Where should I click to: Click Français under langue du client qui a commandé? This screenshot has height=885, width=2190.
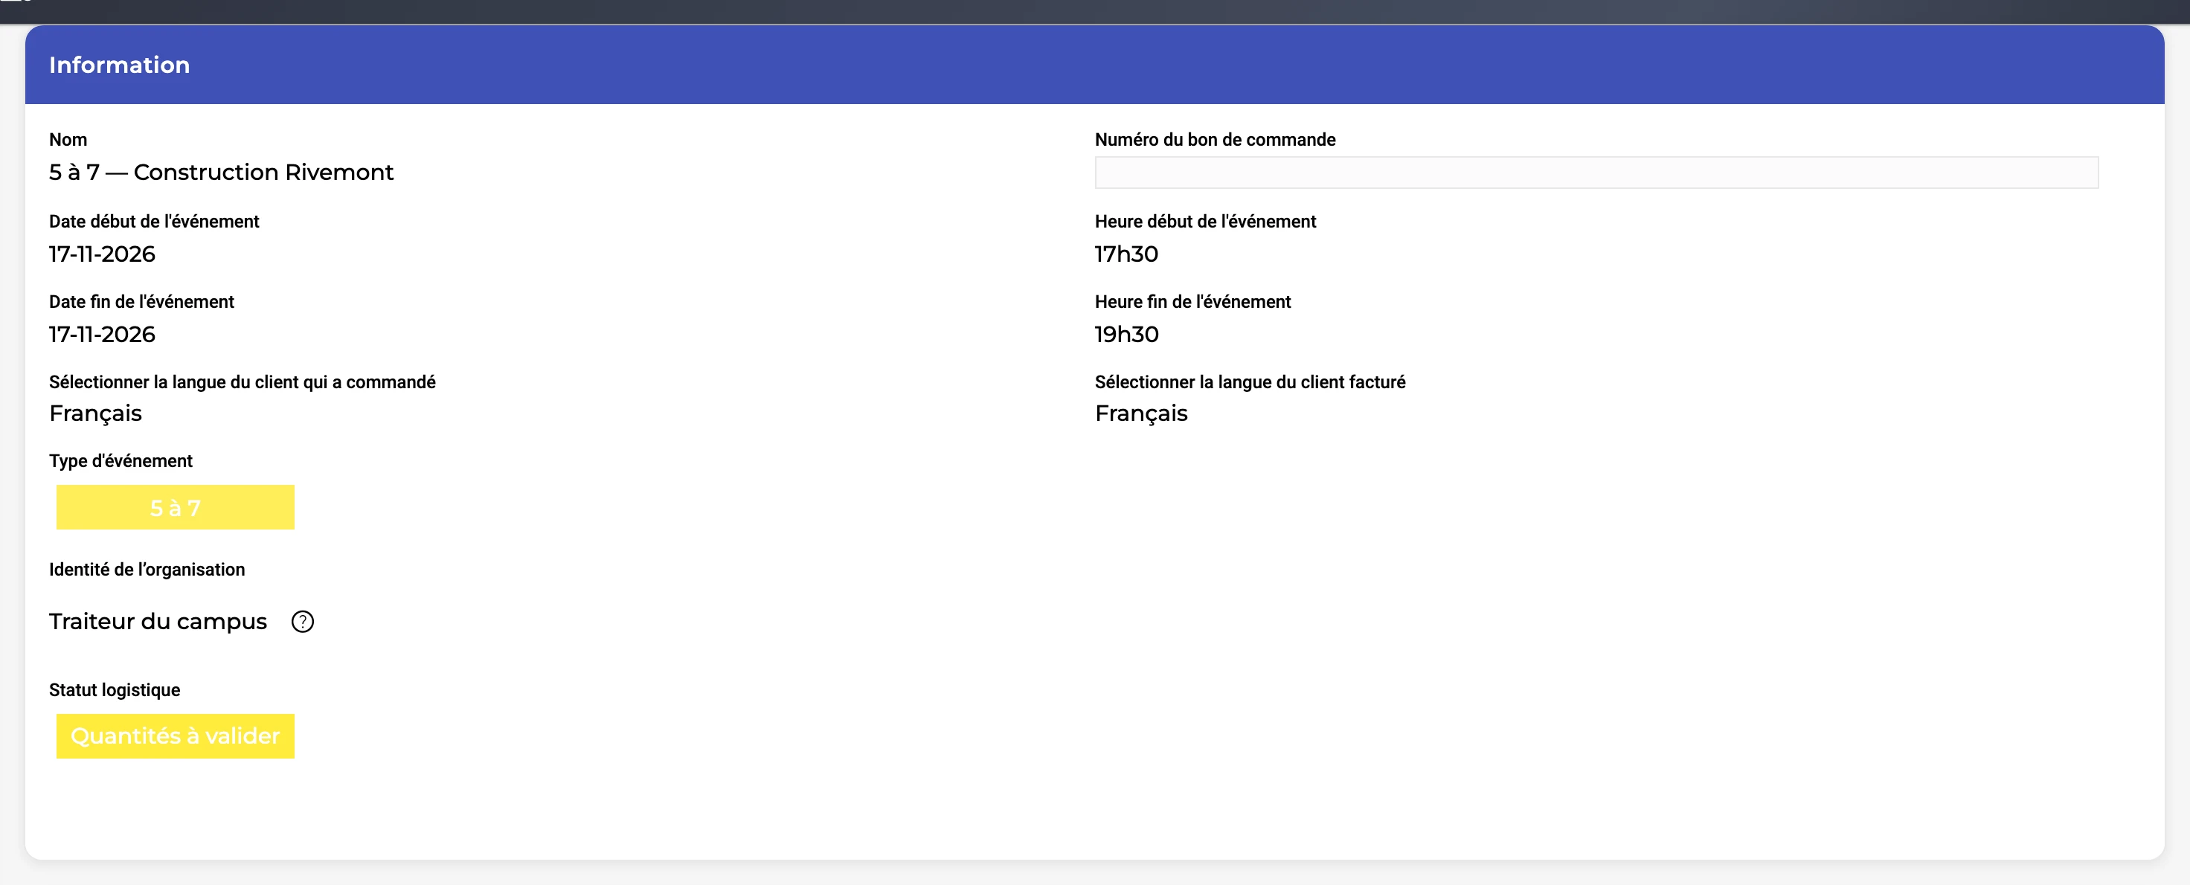pyautogui.click(x=95, y=414)
